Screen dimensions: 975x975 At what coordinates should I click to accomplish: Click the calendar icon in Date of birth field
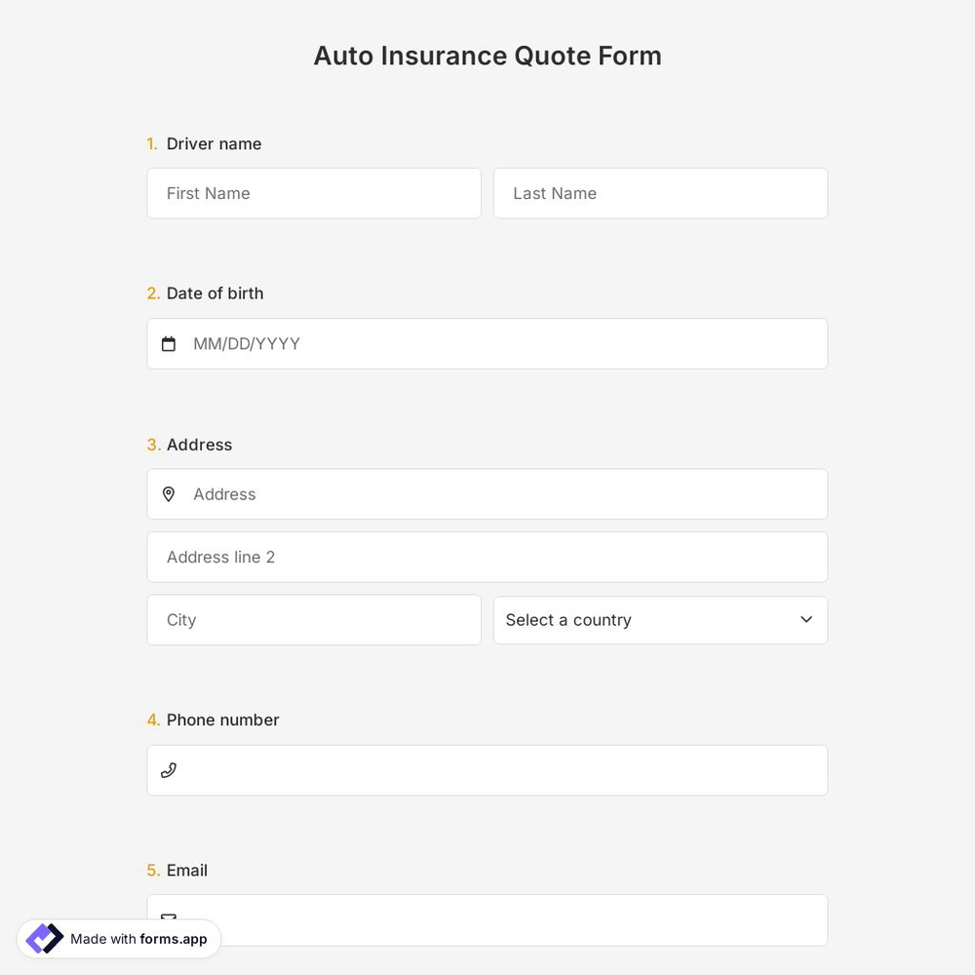click(169, 343)
